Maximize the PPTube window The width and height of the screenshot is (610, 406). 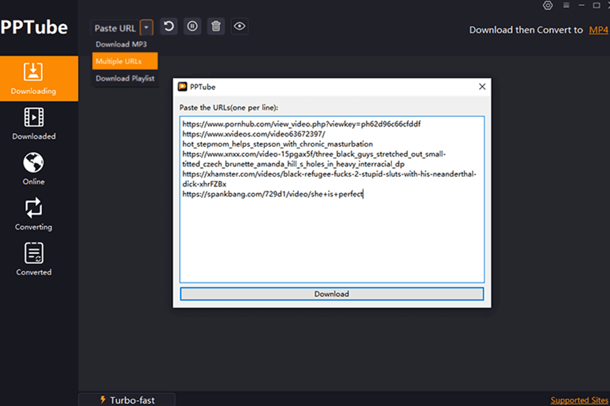[596, 6]
